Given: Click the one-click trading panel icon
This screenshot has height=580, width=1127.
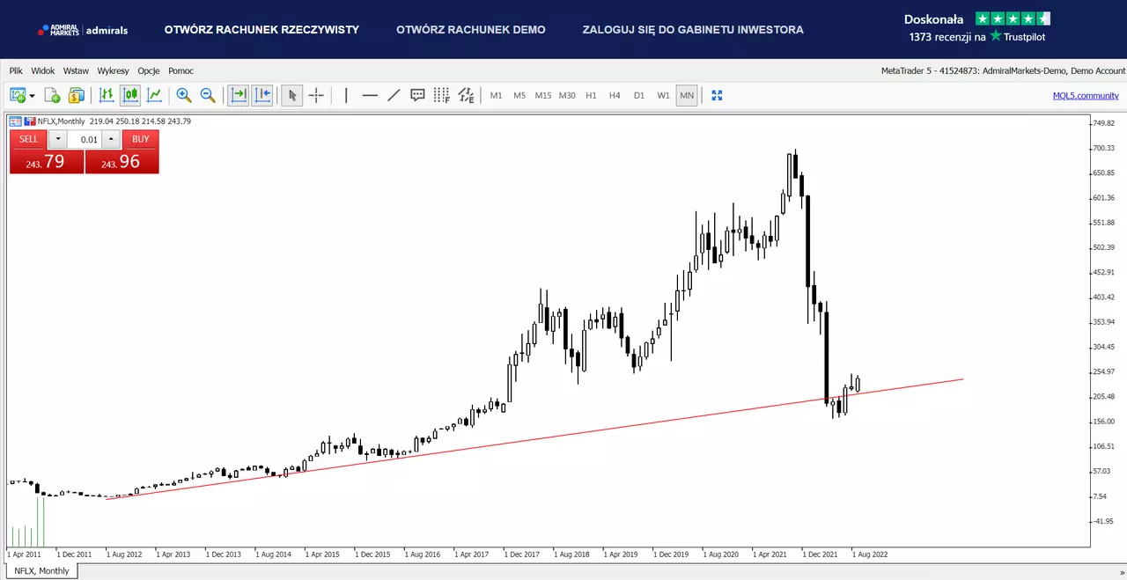Looking at the screenshot, I should (15, 121).
